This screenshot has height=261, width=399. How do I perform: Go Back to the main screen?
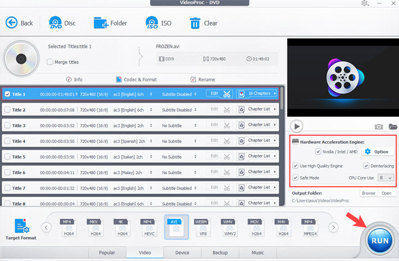[19, 23]
